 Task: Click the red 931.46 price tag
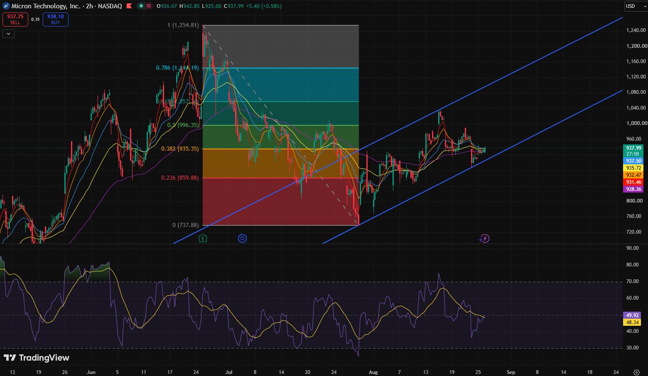[633, 182]
